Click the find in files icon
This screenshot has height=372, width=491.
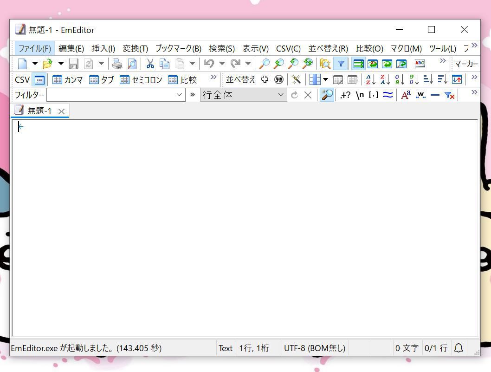pyautogui.click(x=325, y=64)
